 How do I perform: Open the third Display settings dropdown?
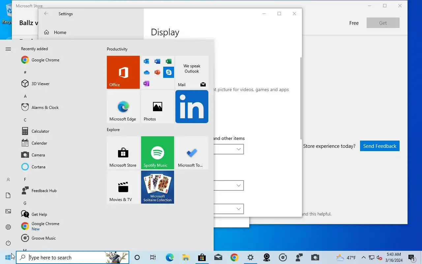coord(229,209)
